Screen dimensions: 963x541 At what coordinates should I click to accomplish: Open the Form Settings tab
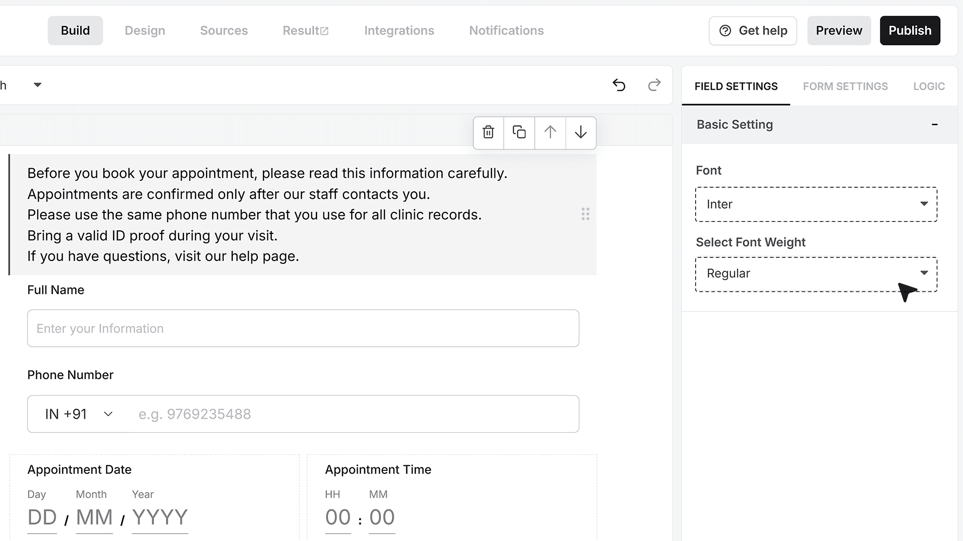point(845,86)
